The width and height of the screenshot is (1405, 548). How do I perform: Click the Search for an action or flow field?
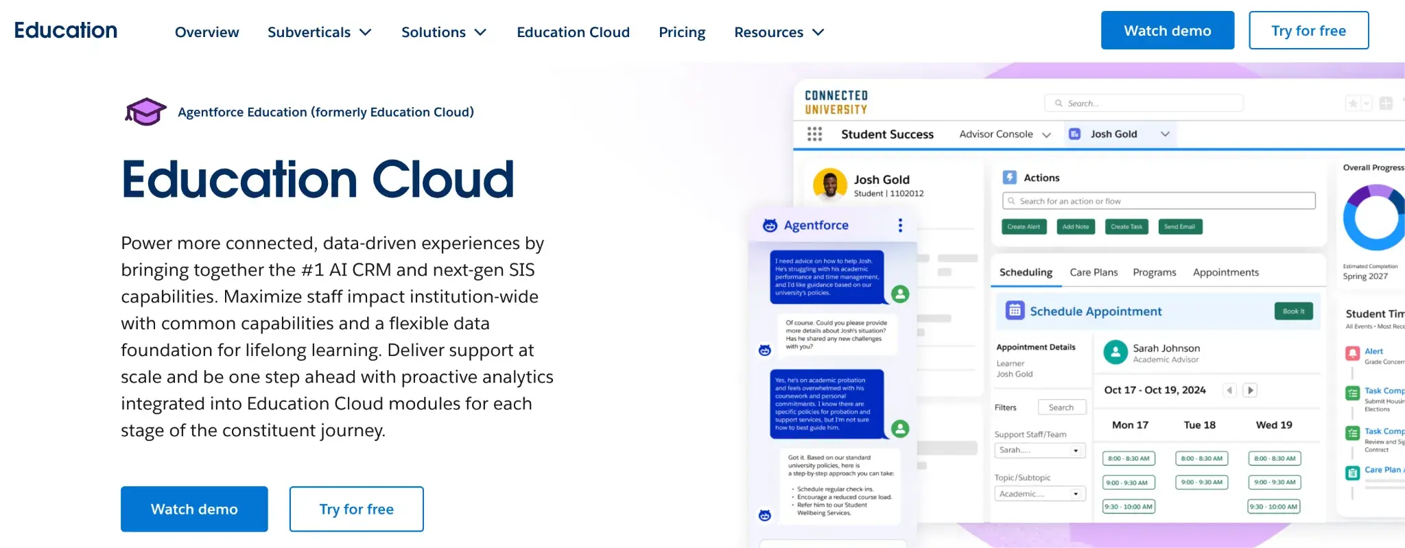tap(1159, 201)
